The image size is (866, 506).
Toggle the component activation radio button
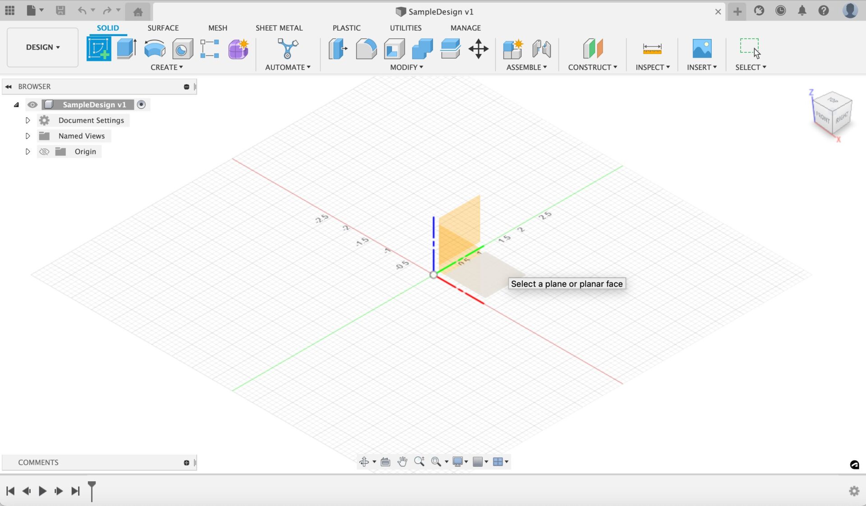(141, 105)
